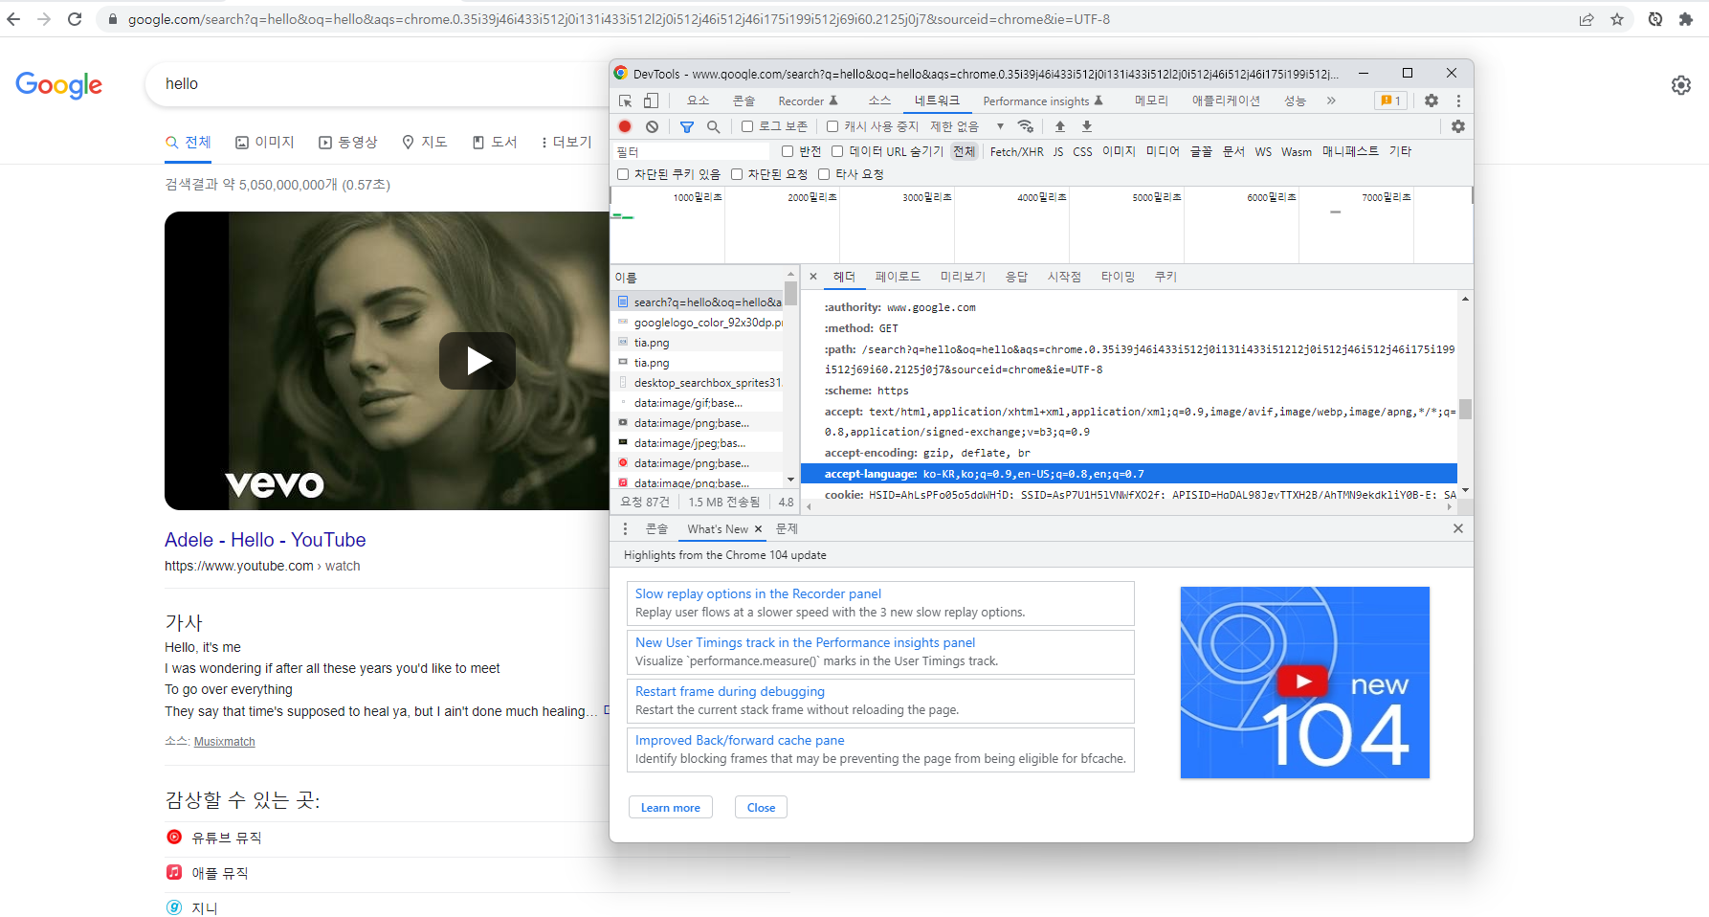Open the drawer's three-dot menu beside 콘솔

coord(626,528)
